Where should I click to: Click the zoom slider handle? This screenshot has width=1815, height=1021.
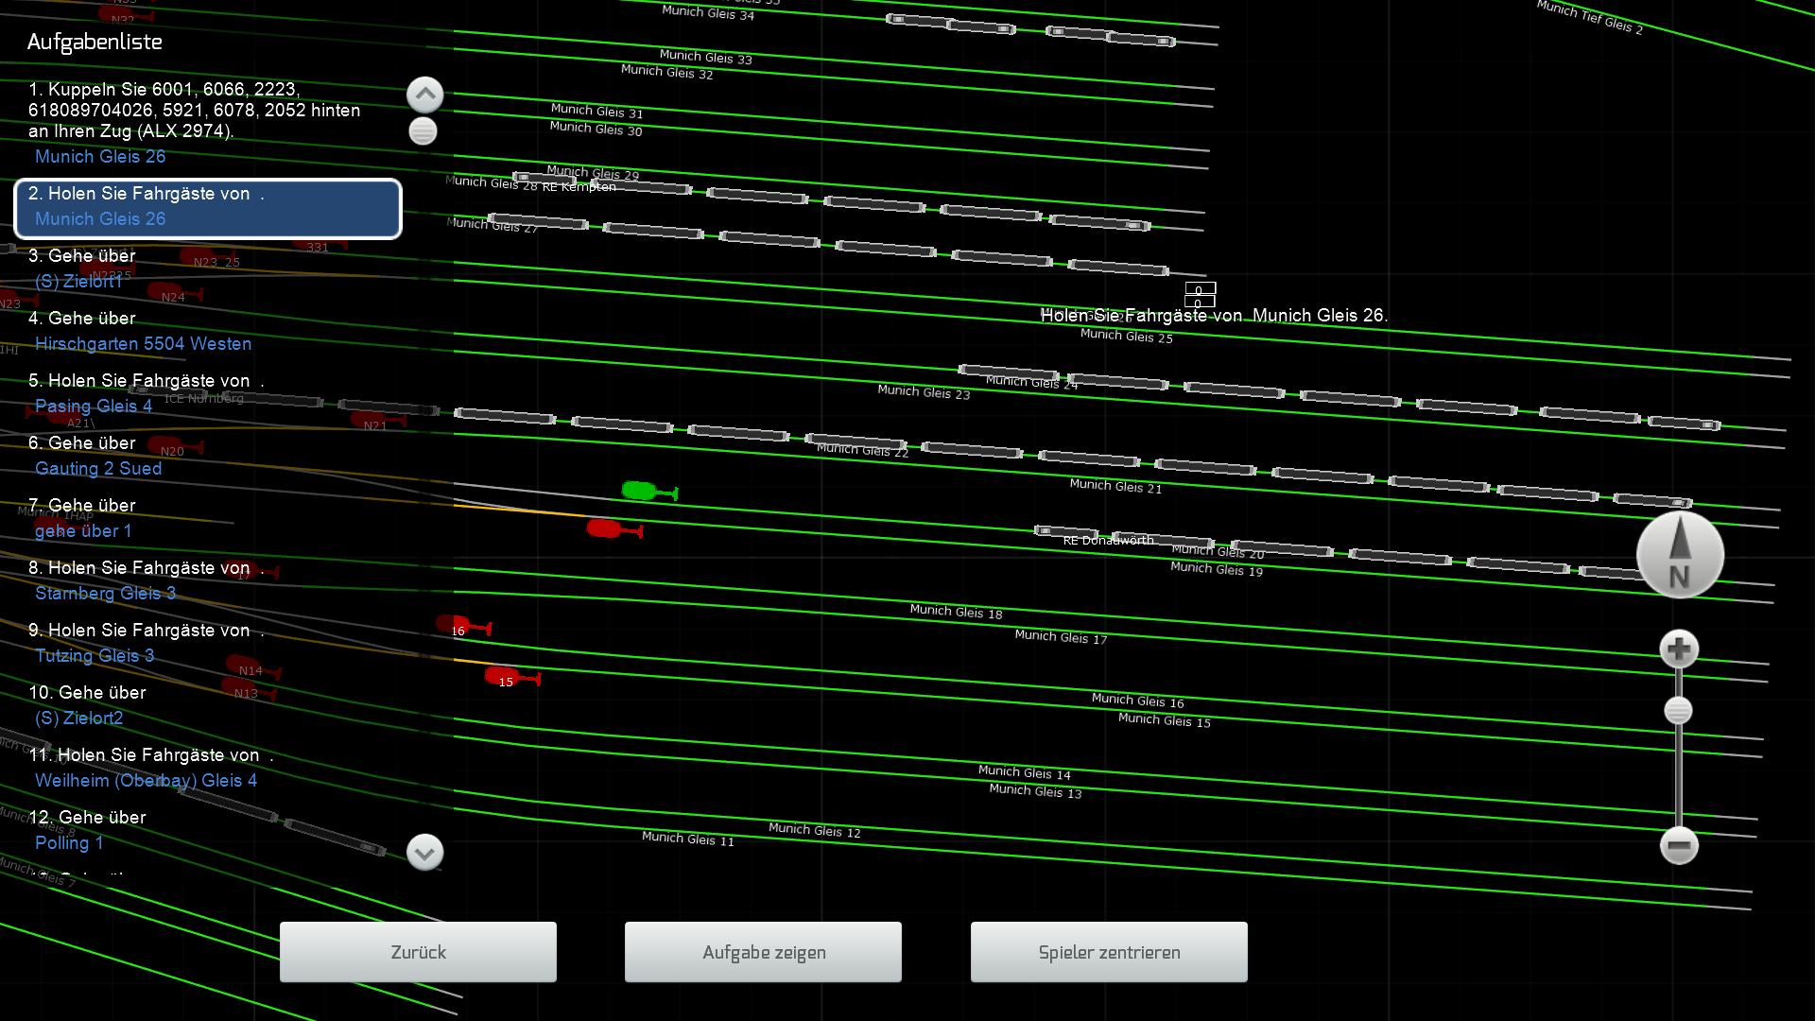point(1678,710)
